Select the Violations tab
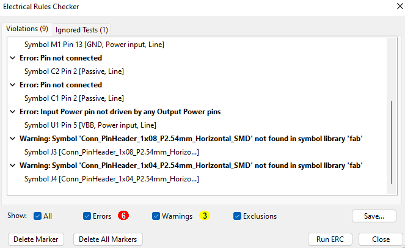Screen dimensions: 405x248 coord(27,29)
